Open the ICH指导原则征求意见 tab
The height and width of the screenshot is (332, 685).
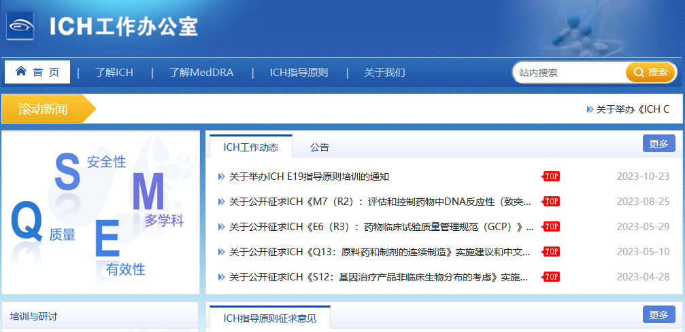click(x=270, y=318)
